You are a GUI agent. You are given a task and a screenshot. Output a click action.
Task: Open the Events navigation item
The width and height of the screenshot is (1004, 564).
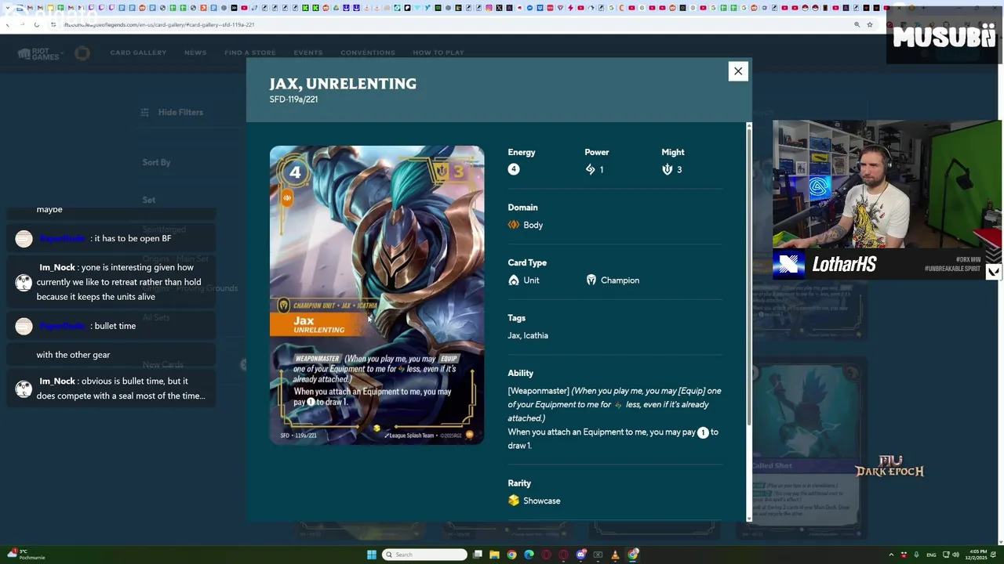coord(307,52)
